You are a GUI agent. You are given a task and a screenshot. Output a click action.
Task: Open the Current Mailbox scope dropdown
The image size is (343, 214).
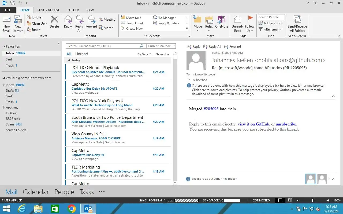161,46
